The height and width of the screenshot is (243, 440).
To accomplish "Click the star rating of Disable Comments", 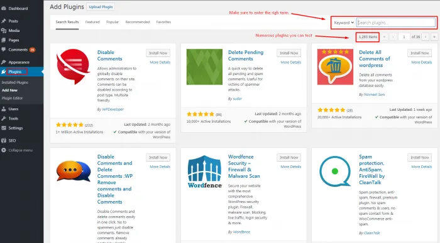I will 70,125.
